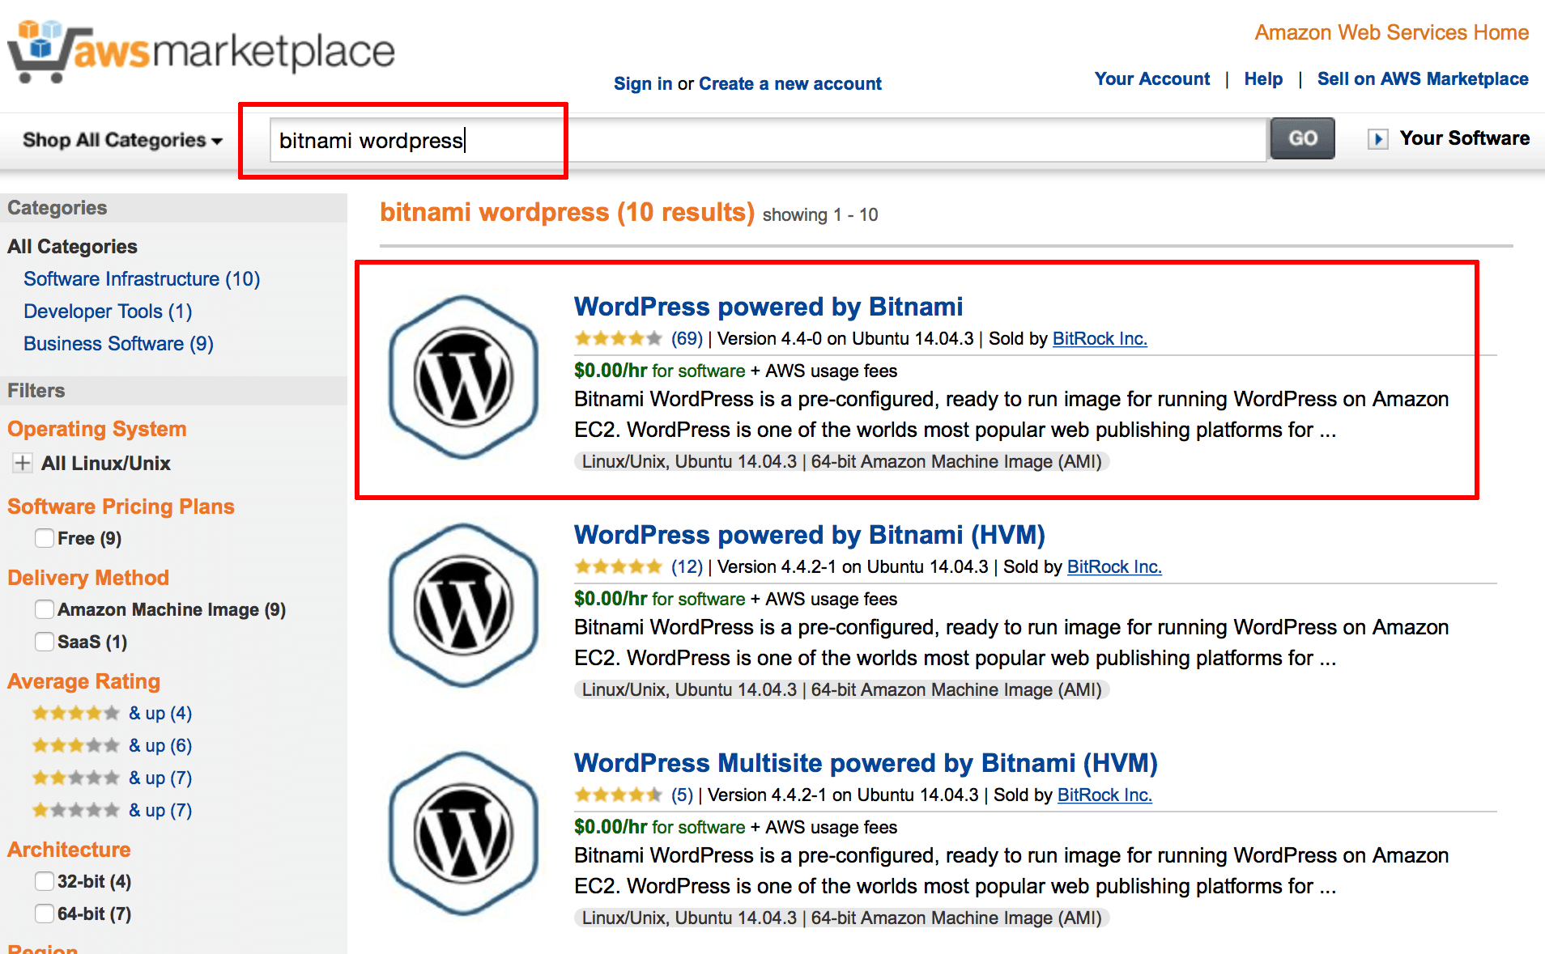Image resolution: width=1545 pixels, height=954 pixels.
Task: Check the Free (9) pricing plan
Action: tap(45, 538)
